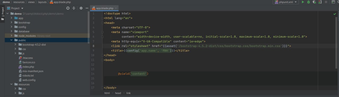Click the mix-manifest.json file icon
The width and height of the screenshot is (339, 97).
(x=20, y=71)
